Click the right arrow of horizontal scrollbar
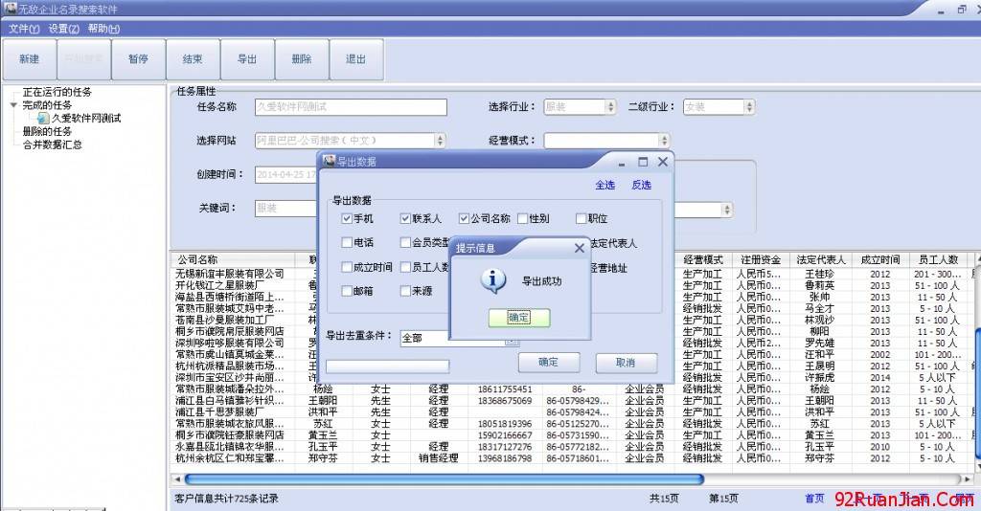This screenshot has width=981, height=511. pyautogui.click(x=968, y=479)
